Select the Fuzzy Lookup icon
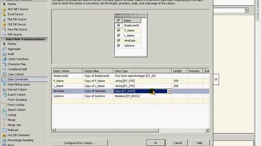The height and width of the screenshot is (146, 261). pyautogui.click(x=4, y=105)
